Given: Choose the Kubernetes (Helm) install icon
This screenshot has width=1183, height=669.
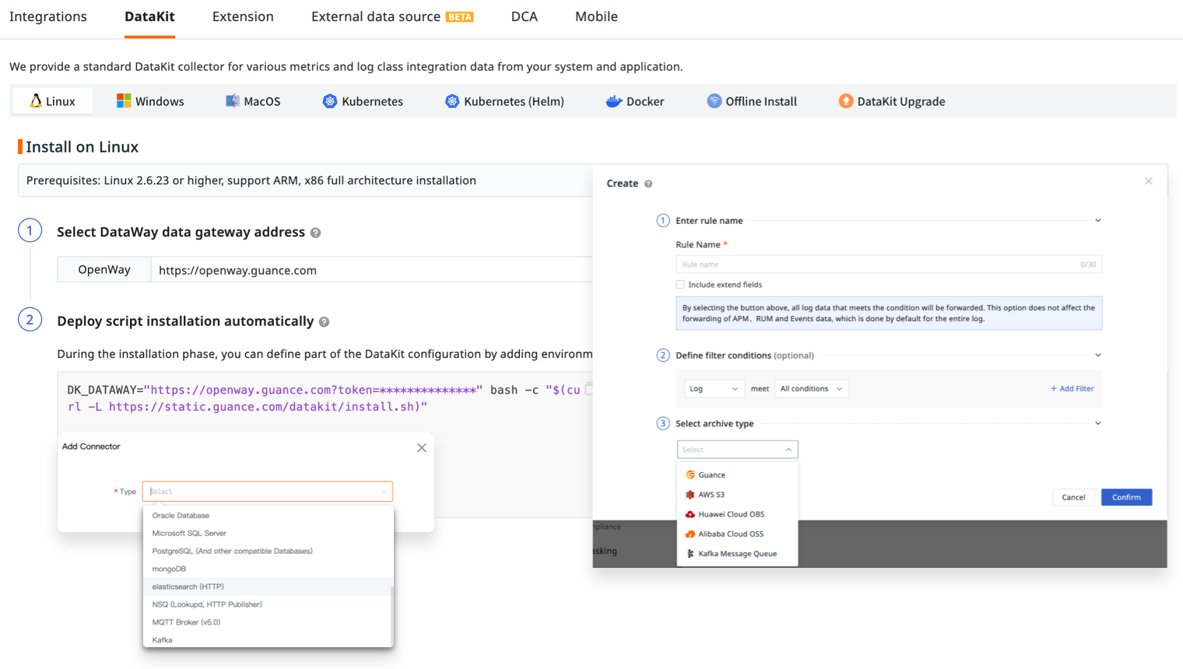Looking at the screenshot, I should 452,101.
